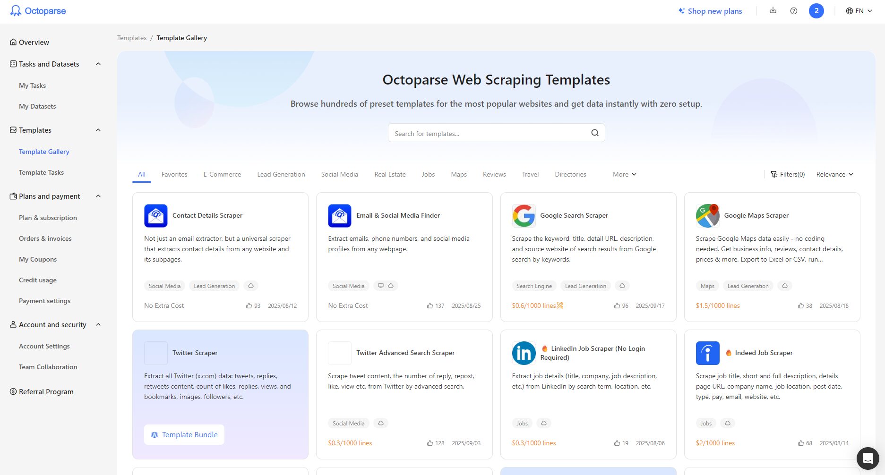Click cloud icon on Google Maps Scraper card

[785, 286]
